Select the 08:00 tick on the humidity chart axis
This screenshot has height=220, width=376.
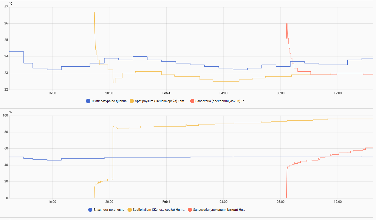(281, 202)
